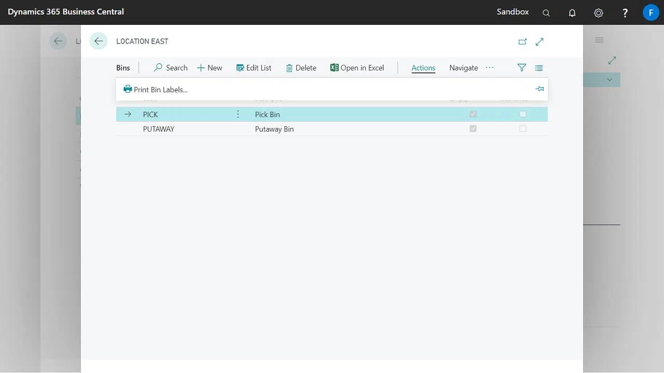Open the filter pane icon
Screen dimensions: 664x373
point(522,68)
